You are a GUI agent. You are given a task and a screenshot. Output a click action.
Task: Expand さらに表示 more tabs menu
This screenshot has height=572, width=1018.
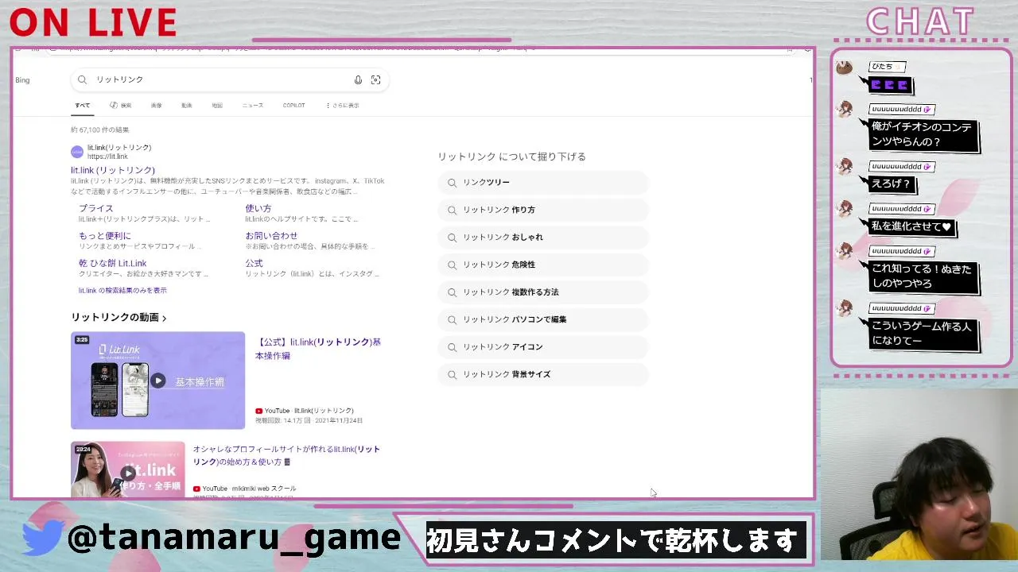(x=343, y=105)
